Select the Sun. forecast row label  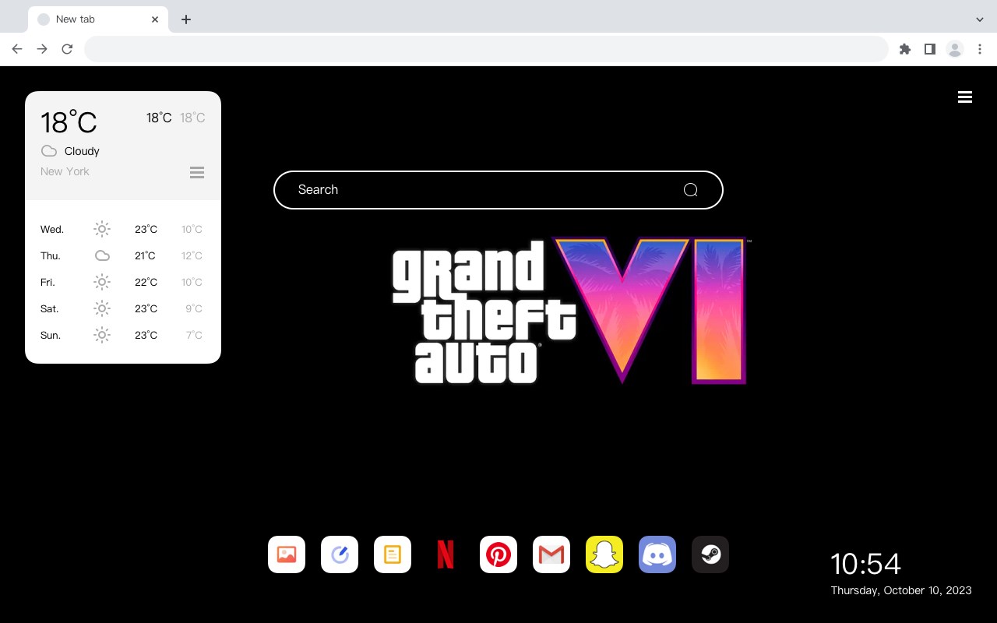[51, 335]
